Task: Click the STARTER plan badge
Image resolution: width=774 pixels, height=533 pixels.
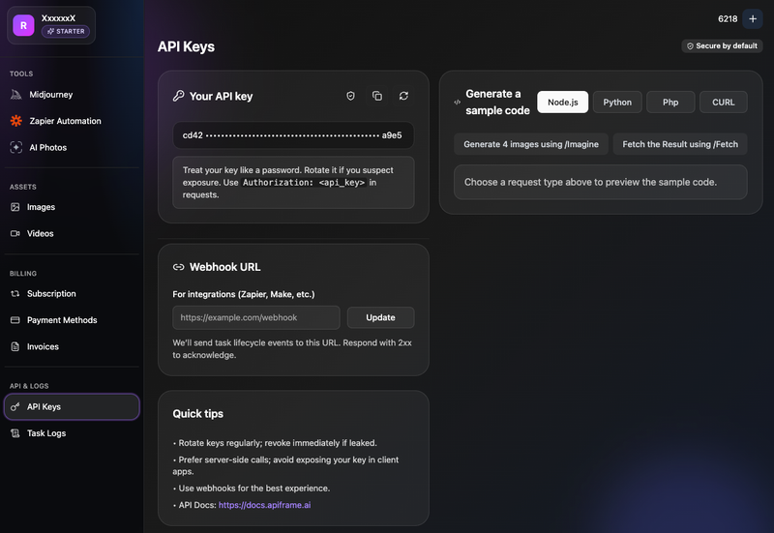Action: (x=66, y=31)
